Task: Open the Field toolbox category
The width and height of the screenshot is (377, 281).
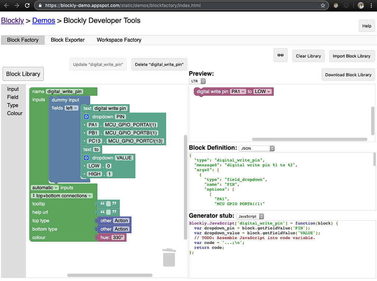Action: pos(13,97)
